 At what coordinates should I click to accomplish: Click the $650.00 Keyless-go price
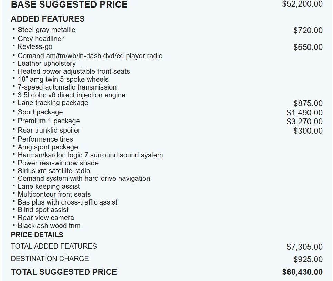[308, 47]
